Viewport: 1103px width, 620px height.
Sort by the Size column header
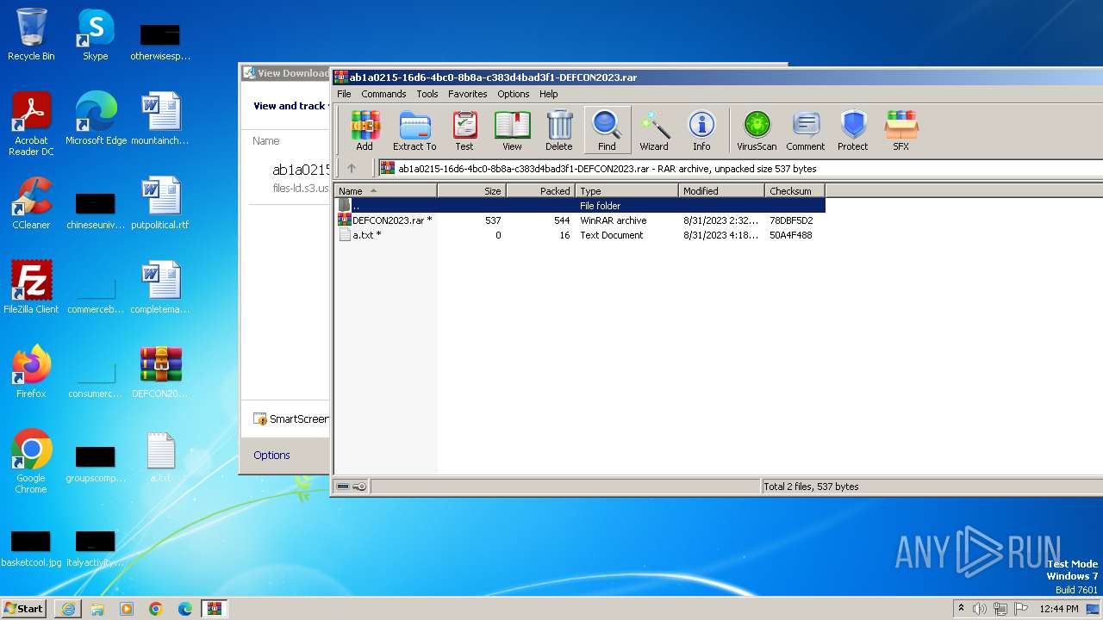(471, 191)
